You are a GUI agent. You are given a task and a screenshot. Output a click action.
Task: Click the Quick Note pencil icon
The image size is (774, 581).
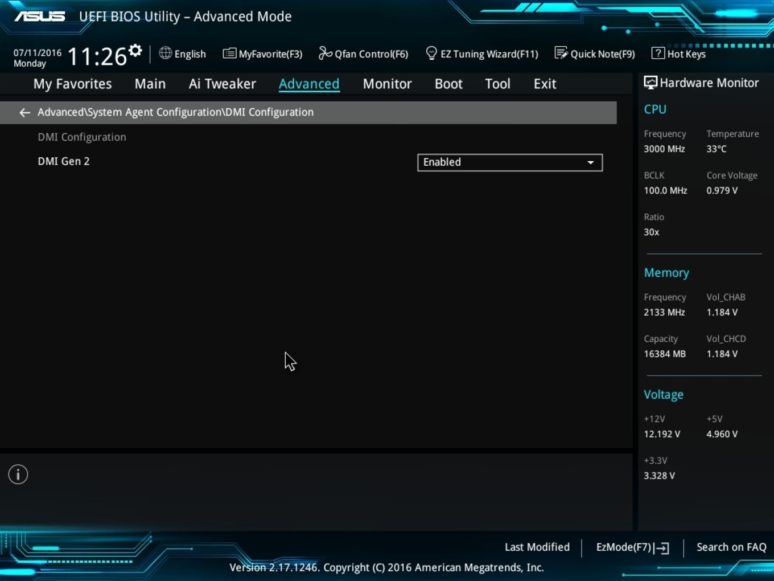561,53
